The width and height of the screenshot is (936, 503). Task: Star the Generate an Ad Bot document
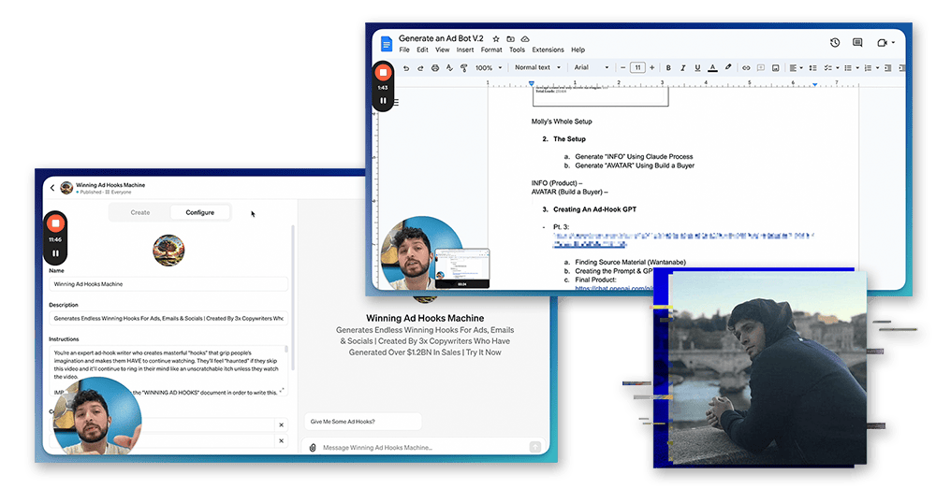coord(496,38)
